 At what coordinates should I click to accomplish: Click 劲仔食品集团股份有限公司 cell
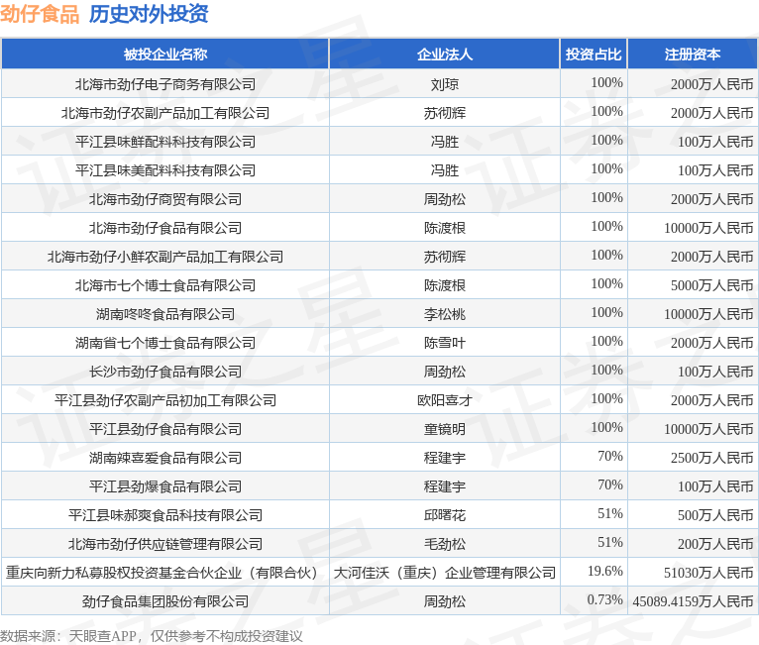click(x=165, y=601)
